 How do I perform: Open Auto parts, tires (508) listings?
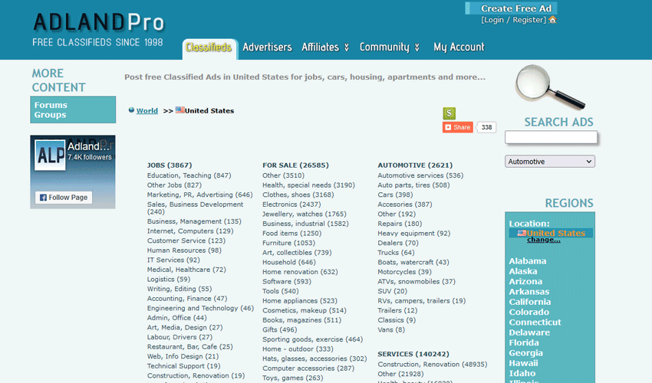(413, 185)
